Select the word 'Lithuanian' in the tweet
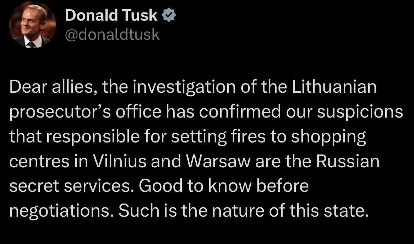414x244 pixels. tap(334, 87)
